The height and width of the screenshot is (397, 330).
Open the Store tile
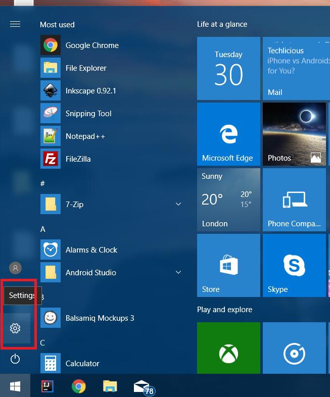coord(229,265)
